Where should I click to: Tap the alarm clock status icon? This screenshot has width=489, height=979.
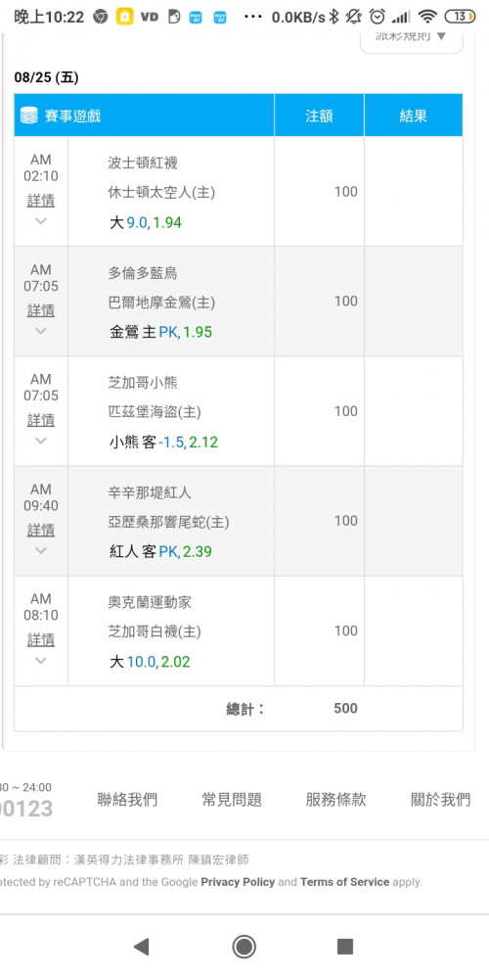click(378, 17)
